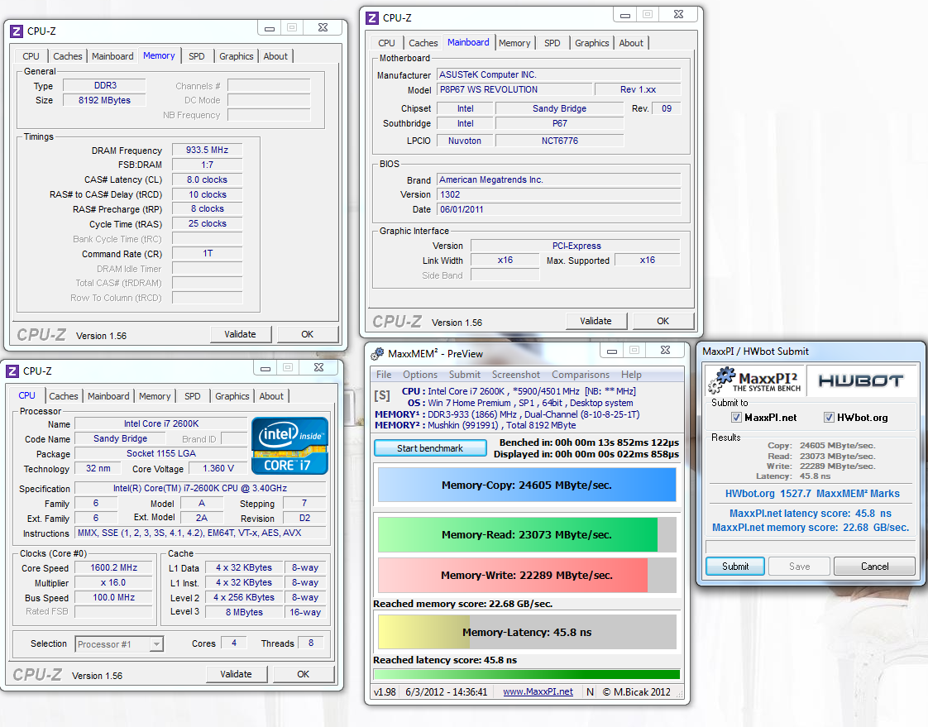The width and height of the screenshot is (928, 727).
Task: Close the MaxxMEM PreView window
Action: (x=665, y=351)
